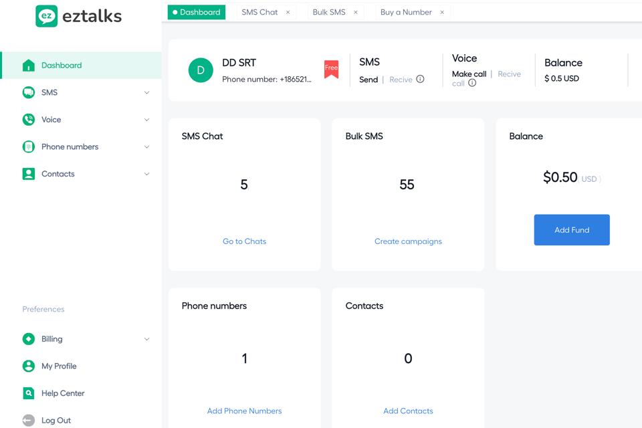
Task: Click the SMS Recive status label
Action: (x=401, y=80)
